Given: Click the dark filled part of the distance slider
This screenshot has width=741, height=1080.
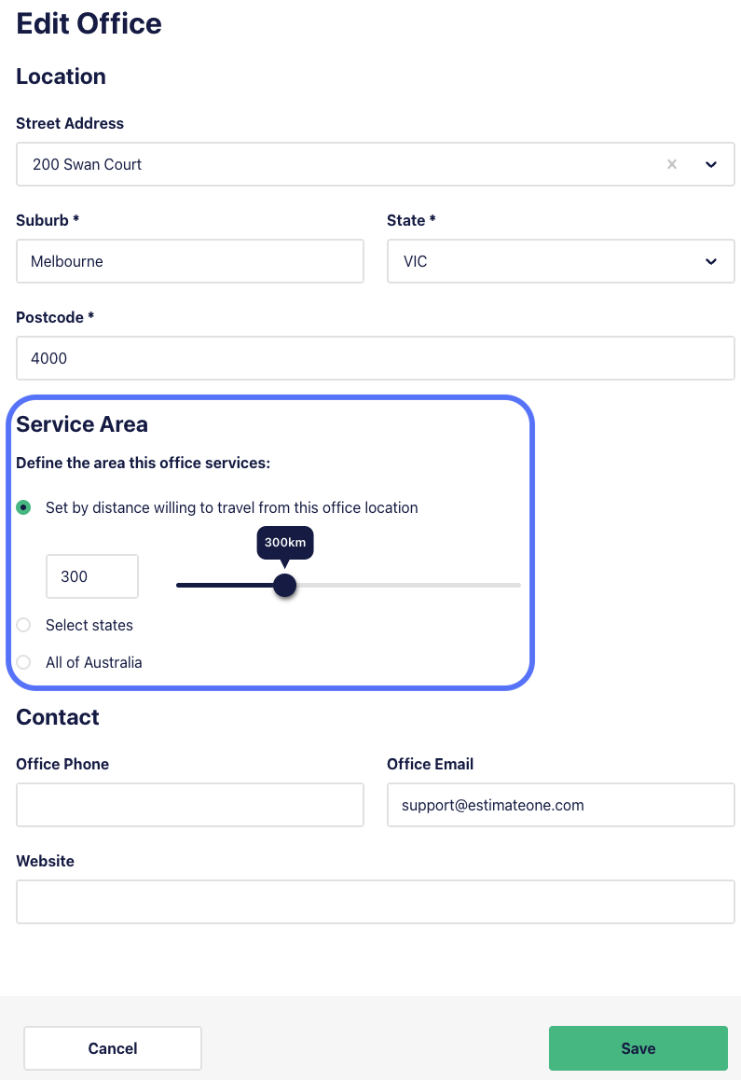Looking at the screenshot, I should tap(225, 586).
